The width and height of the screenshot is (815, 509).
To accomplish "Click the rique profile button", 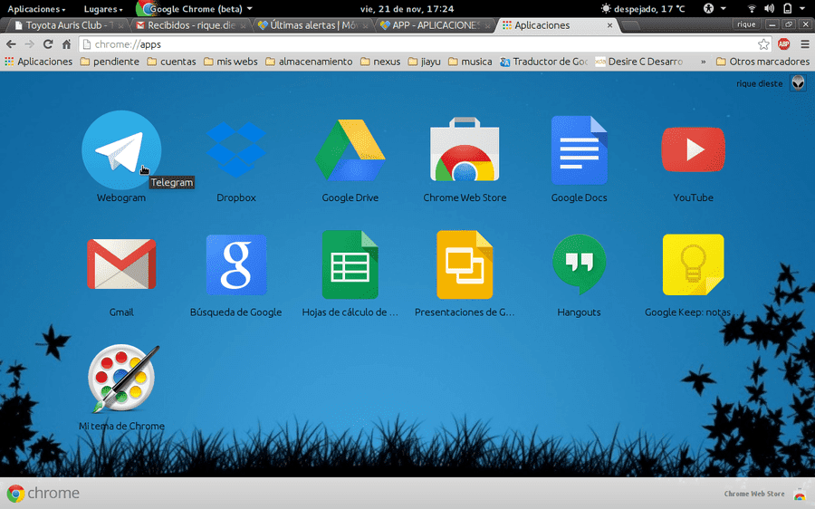I will click(x=746, y=24).
